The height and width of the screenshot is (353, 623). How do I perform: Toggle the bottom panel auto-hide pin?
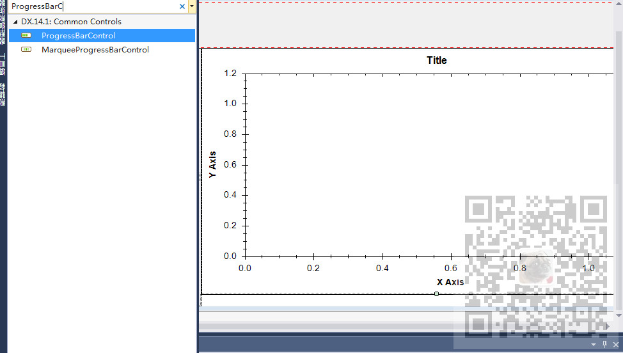tap(604, 344)
